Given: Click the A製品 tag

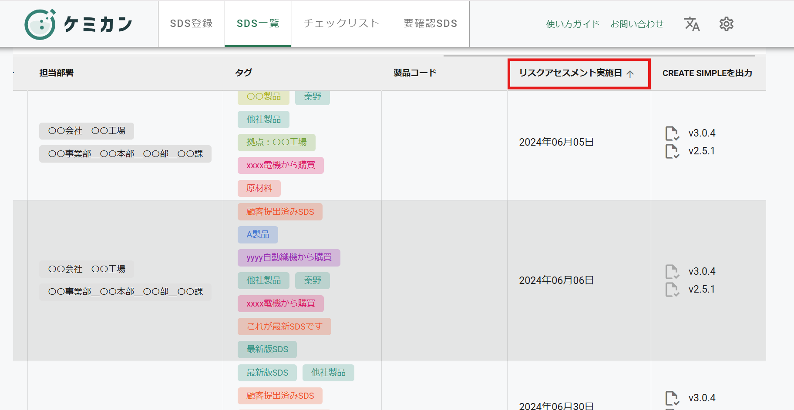Looking at the screenshot, I should (258, 235).
